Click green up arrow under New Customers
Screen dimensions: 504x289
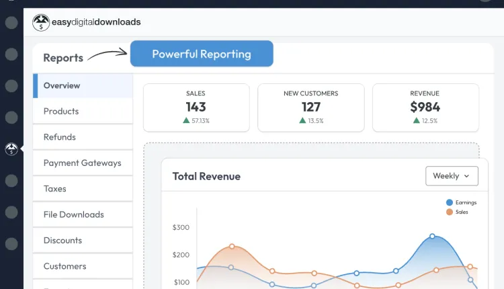(302, 120)
